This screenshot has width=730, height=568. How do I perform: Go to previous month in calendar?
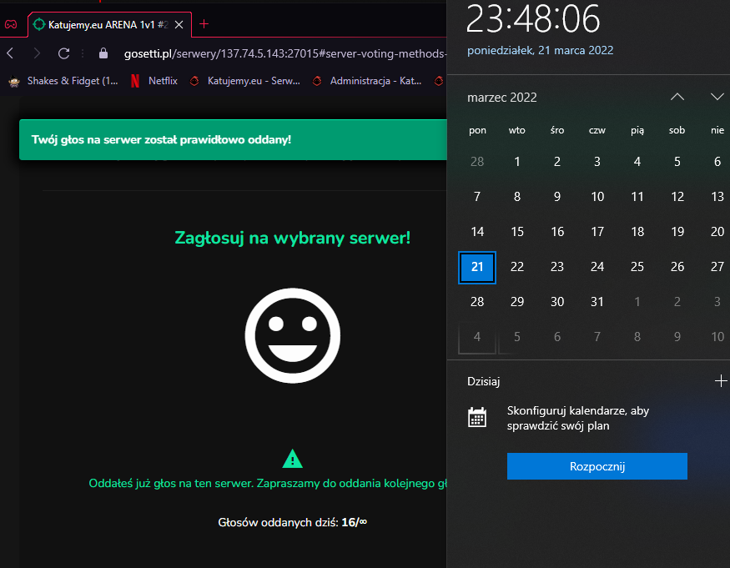[x=677, y=97]
